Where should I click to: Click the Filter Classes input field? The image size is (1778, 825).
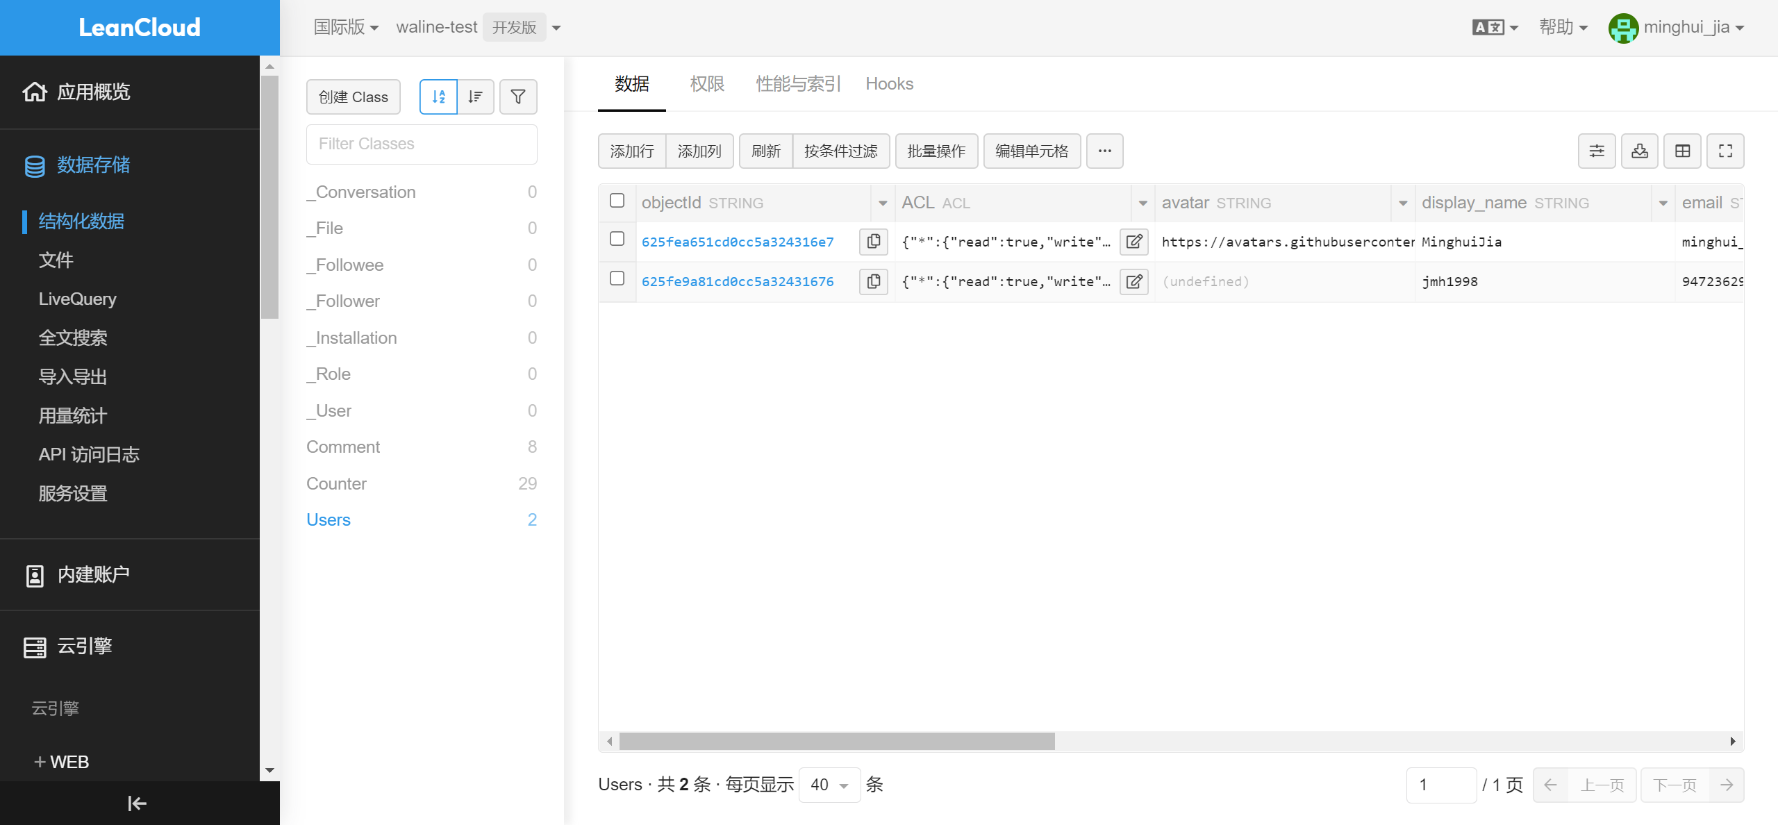coord(421,144)
